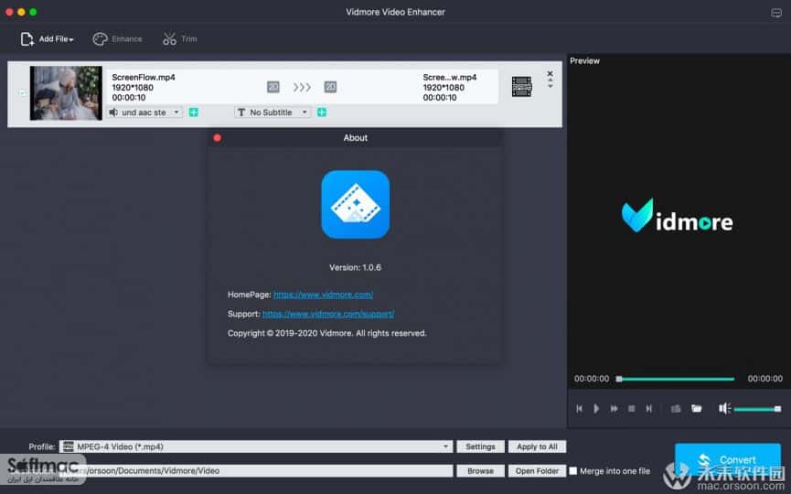Add a subtitle with the green plus
791x494 pixels.
pyautogui.click(x=321, y=112)
